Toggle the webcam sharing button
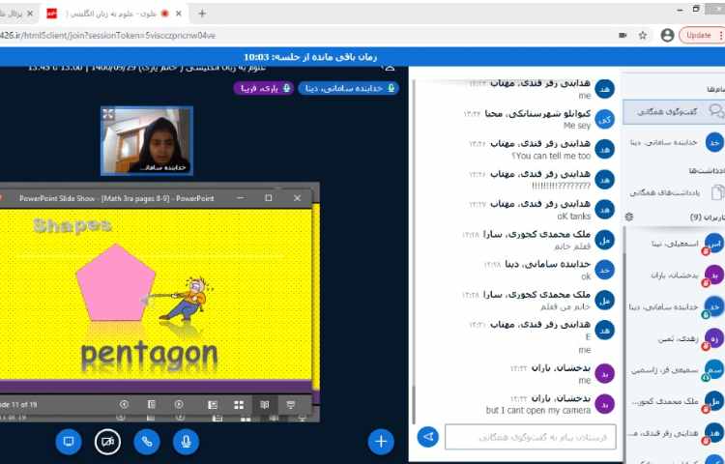725x464 pixels. click(108, 442)
